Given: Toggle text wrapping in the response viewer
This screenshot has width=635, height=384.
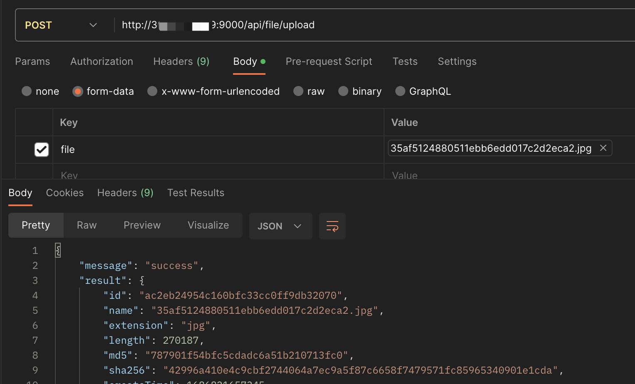Looking at the screenshot, I should (x=332, y=226).
